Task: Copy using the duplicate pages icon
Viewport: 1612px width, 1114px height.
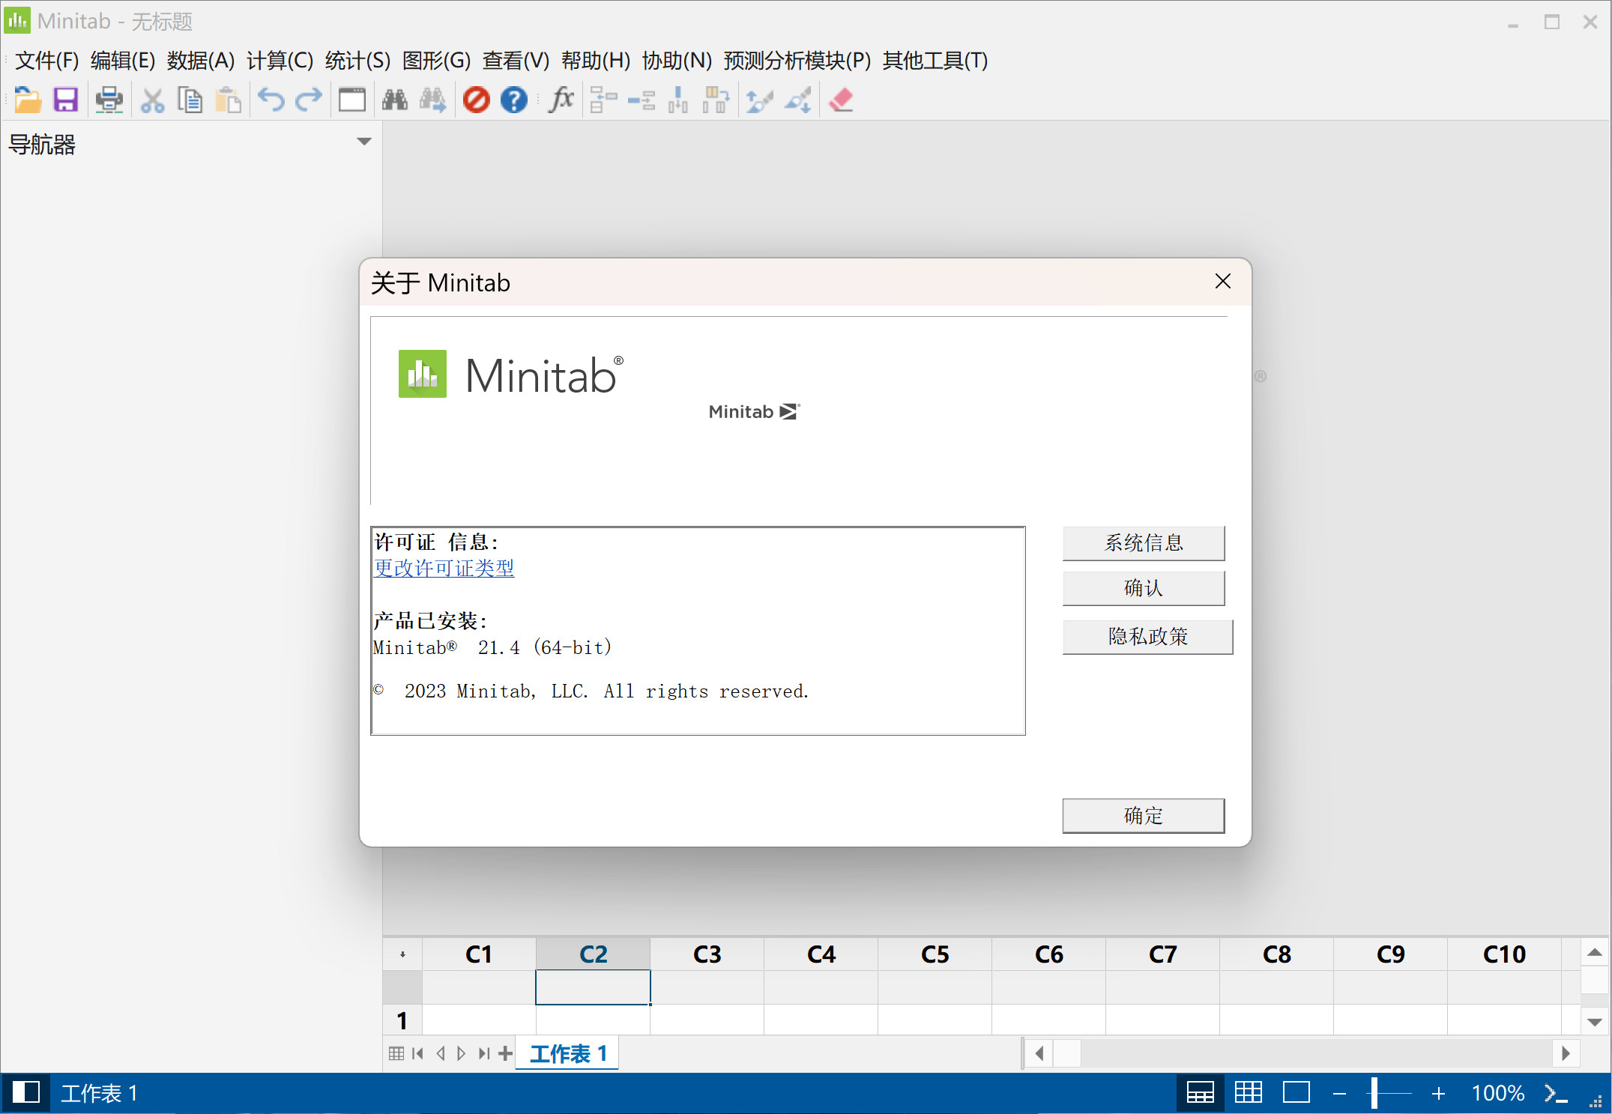Action: tap(190, 100)
